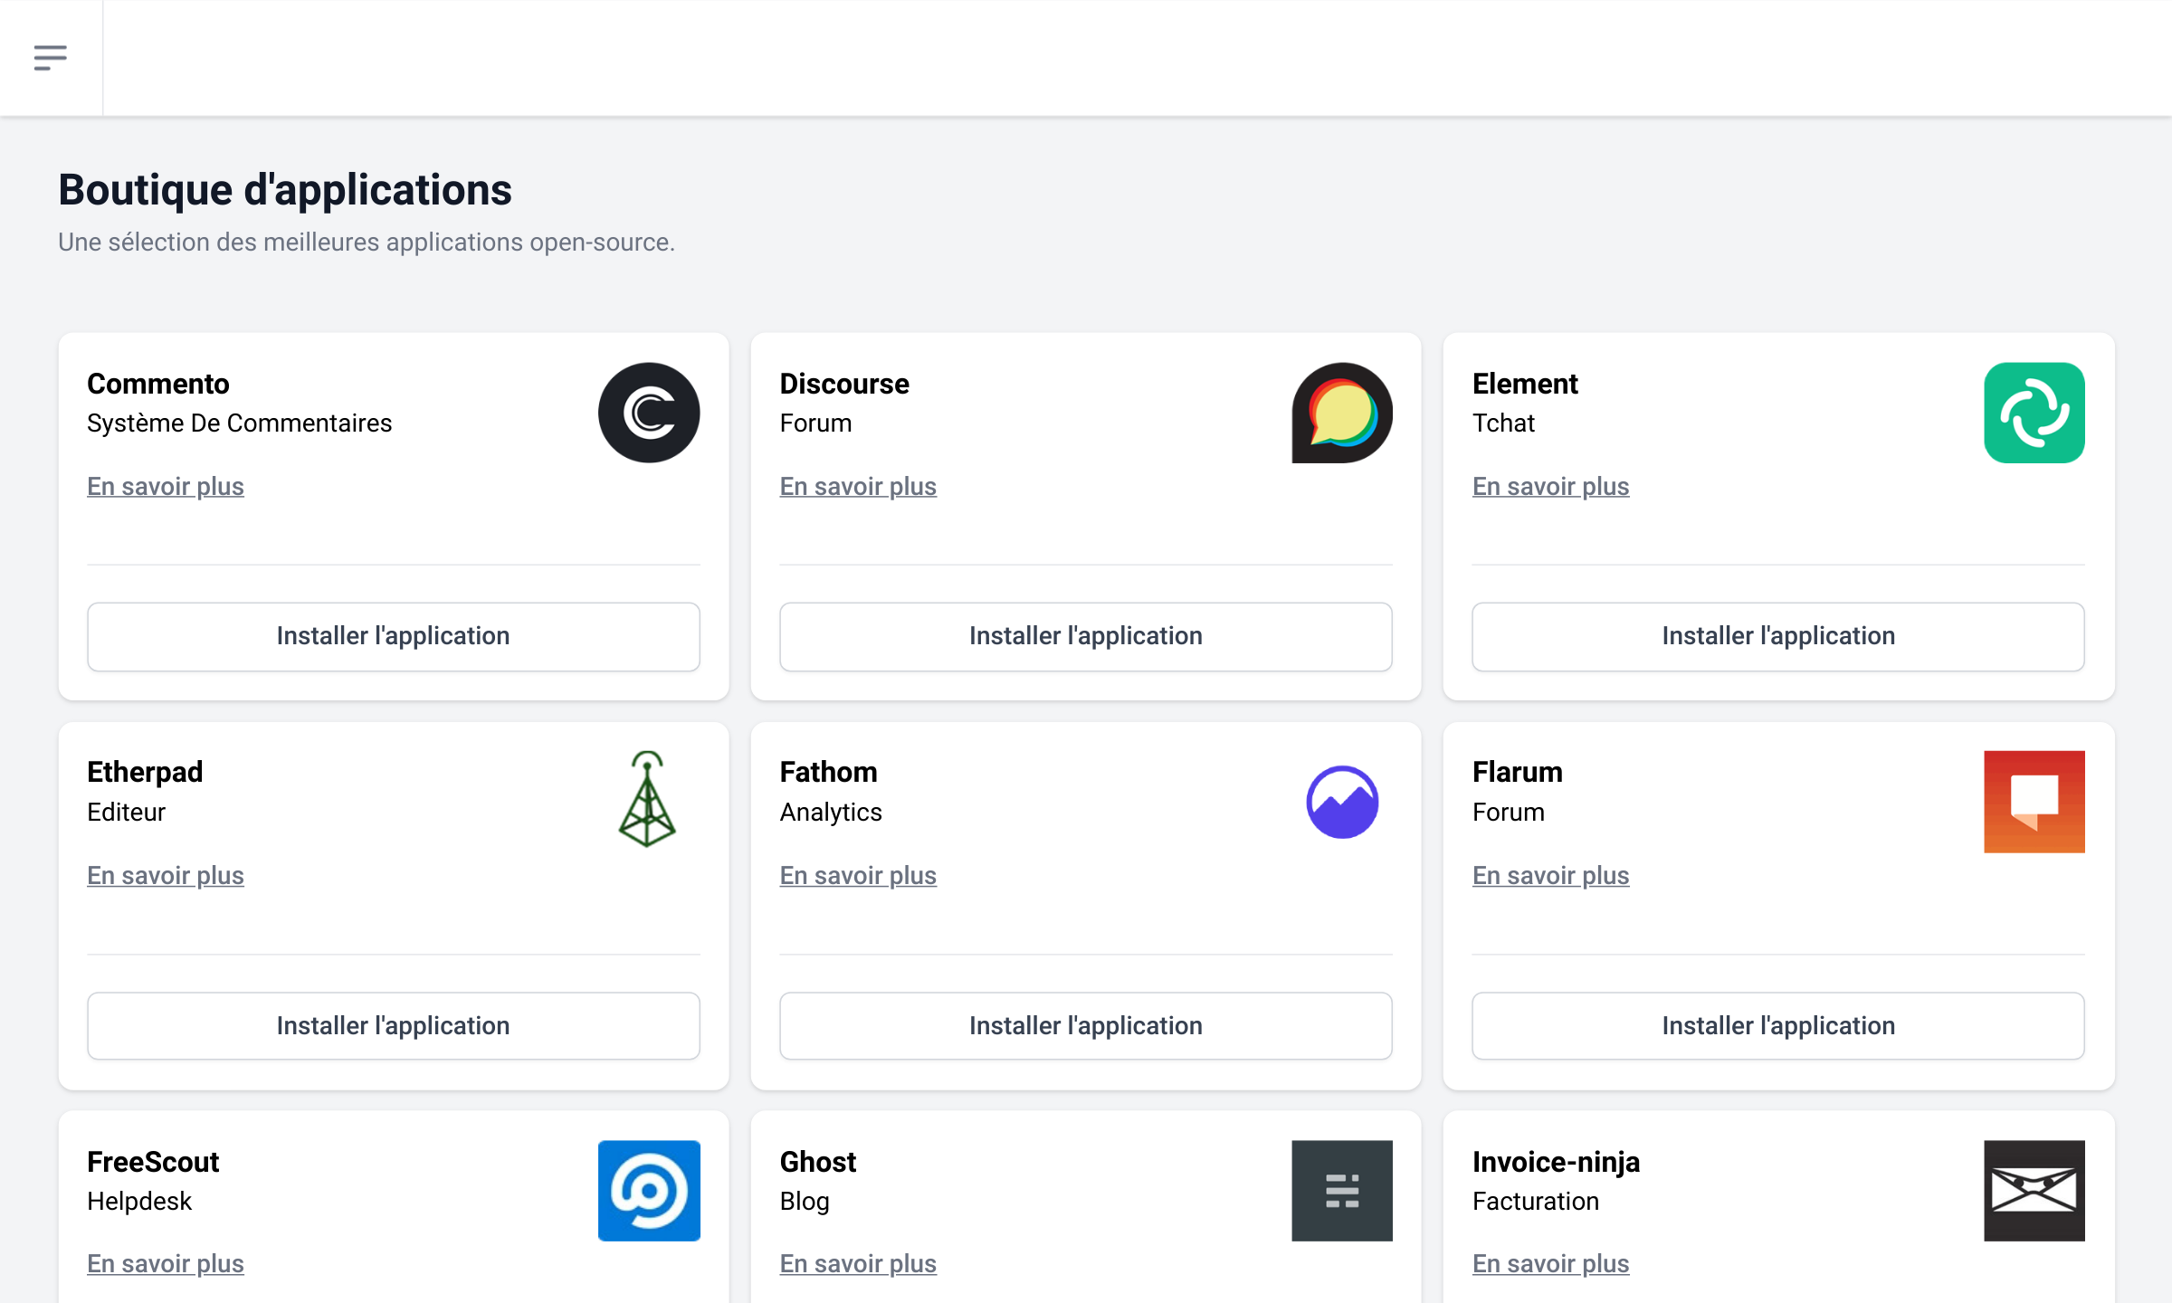This screenshot has height=1303, width=2172.
Task: Open En savoir plus for Ghost
Action: (858, 1263)
